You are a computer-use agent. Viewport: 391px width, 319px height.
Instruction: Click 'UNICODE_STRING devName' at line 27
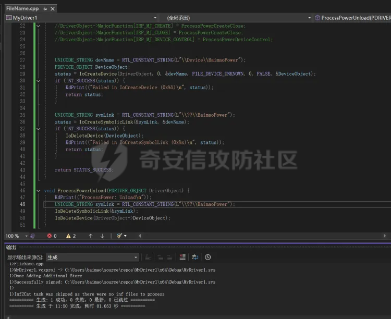click(84, 60)
